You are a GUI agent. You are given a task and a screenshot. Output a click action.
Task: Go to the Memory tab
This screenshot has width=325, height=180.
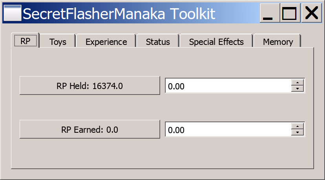click(278, 42)
